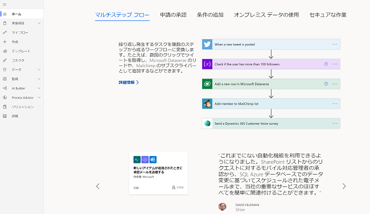Click the 'When a new tweet is posted' step
This screenshot has width=370, height=214.
coord(271,44)
